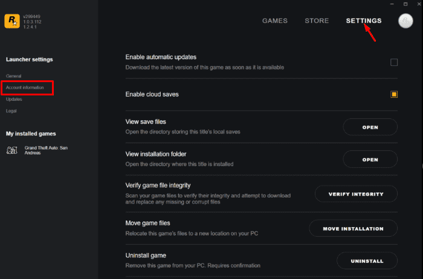Close the Rockstar launcher window
The height and width of the screenshot is (279, 423).
coord(418,4)
